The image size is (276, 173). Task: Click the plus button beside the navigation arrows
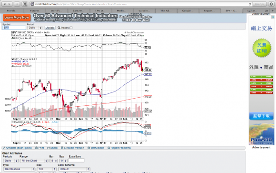(17, 4)
